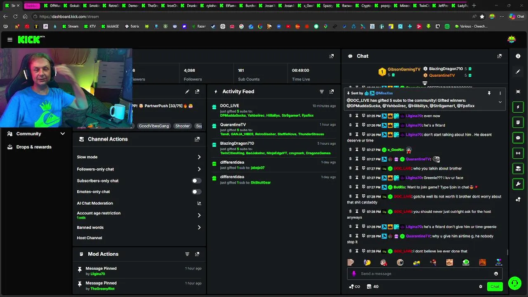The width and height of the screenshot is (528, 297).
Task: Open the emoji picker in message box
Action: [x=496, y=273]
